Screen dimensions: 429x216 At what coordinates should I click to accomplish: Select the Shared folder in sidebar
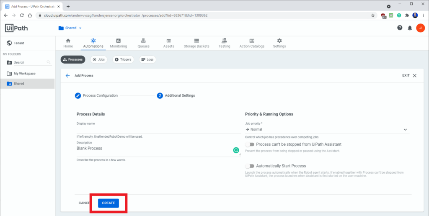[x=27, y=83]
